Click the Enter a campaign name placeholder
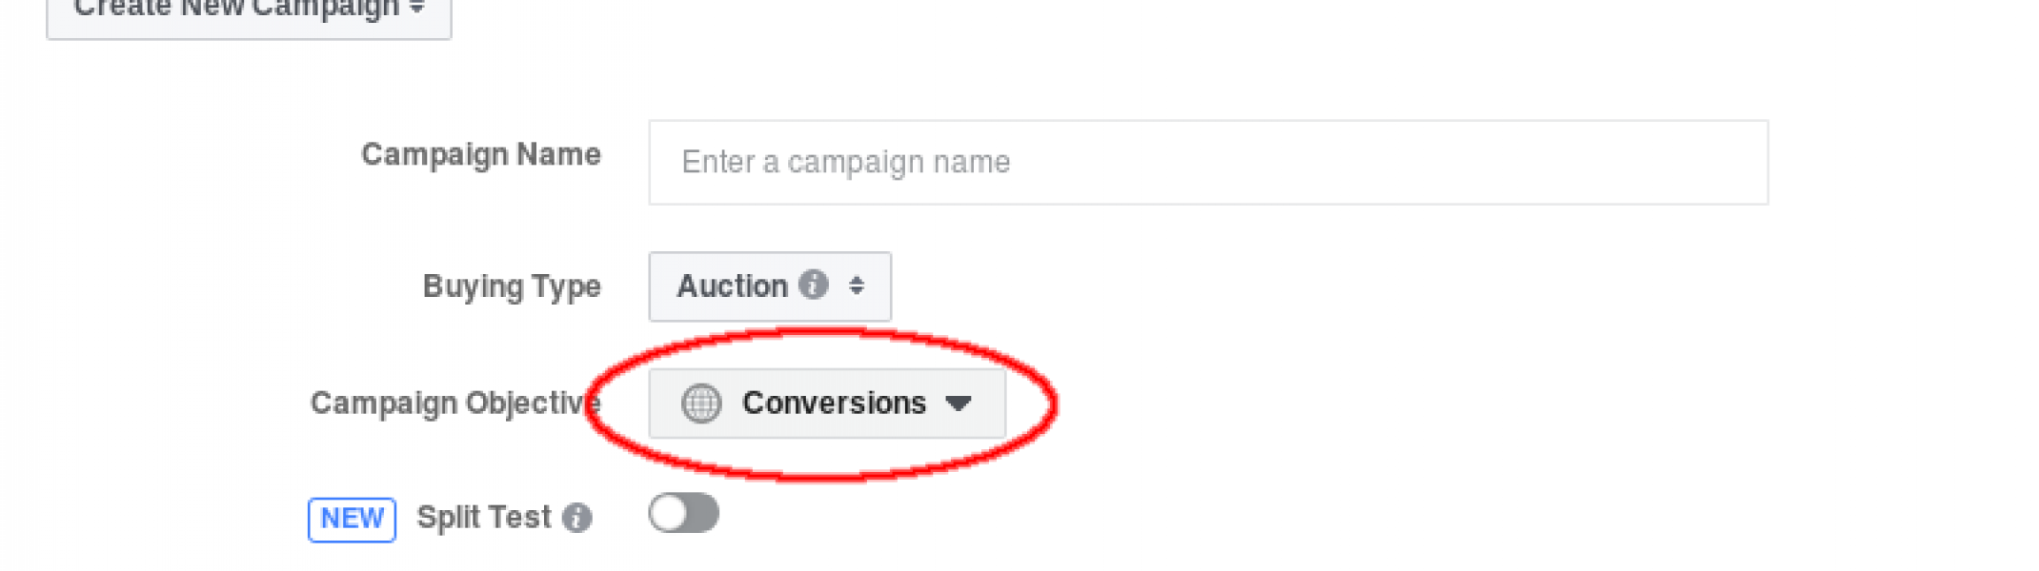This screenshot has width=2039, height=571. coord(846,163)
